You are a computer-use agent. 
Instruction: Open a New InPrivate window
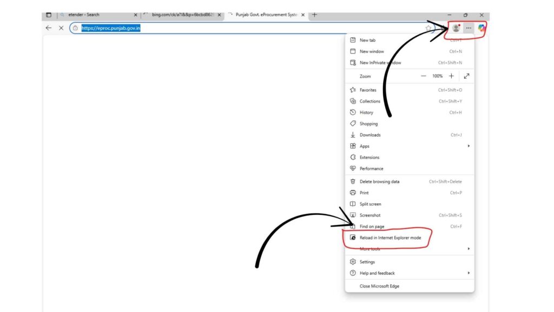(410, 63)
